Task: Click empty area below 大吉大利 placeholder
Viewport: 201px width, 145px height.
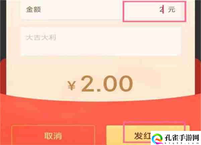Action: 101,49
